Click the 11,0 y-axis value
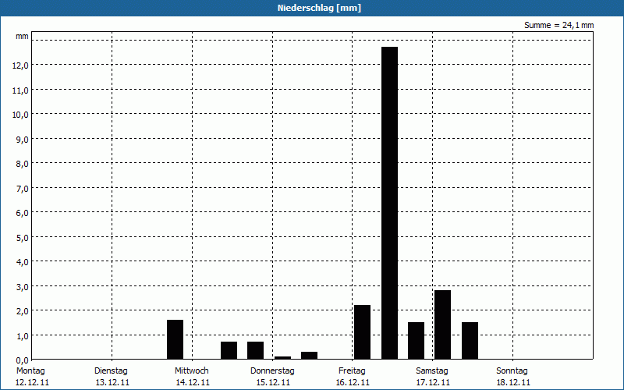Image resolution: width=624 pixels, height=390 pixels. coord(21,90)
